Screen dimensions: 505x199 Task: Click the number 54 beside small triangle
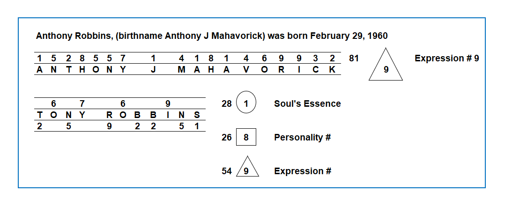point(227,171)
